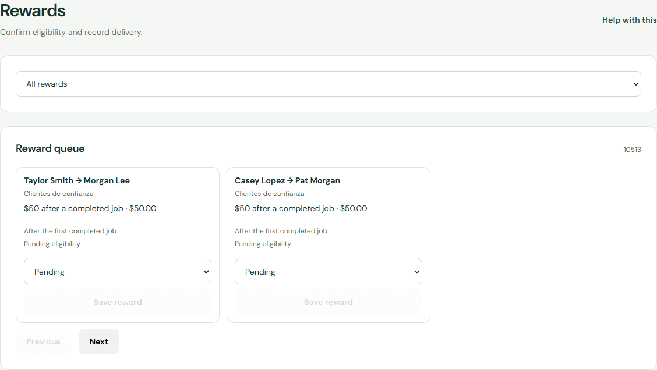
Task: Open the Help with this link
Action: [x=630, y=20]
